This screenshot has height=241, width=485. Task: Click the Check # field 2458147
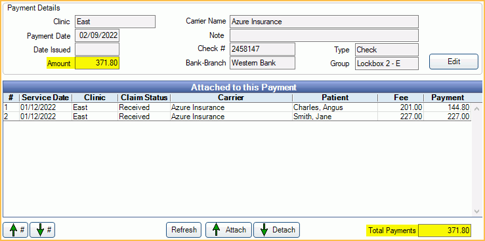click(x=263, y=49)
